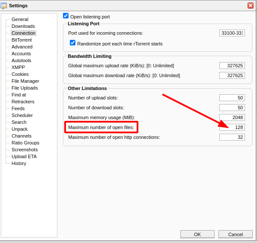Go to Feeds settings
Image resolution: width=257 pixels, height=243 pixels.
(18, 108)
